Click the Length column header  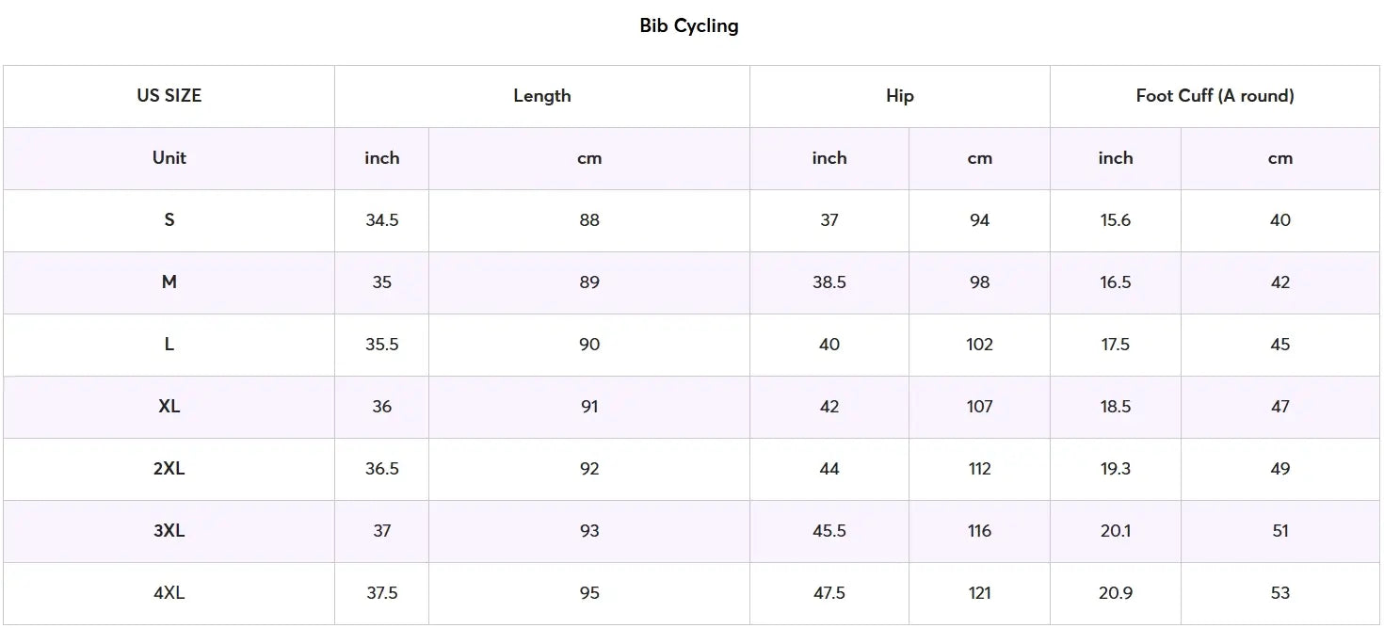coord(542,96)
